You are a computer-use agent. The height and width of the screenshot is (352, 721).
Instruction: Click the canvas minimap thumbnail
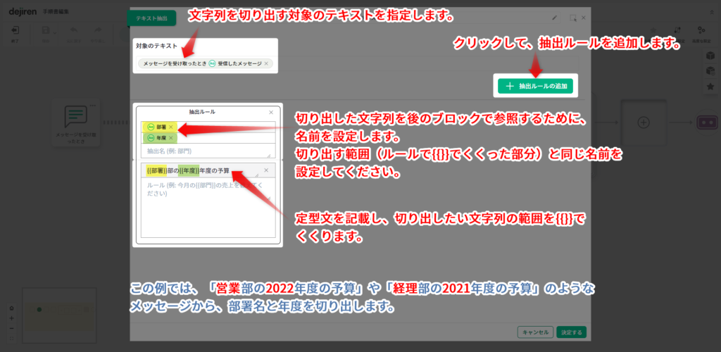click(59, 315)
